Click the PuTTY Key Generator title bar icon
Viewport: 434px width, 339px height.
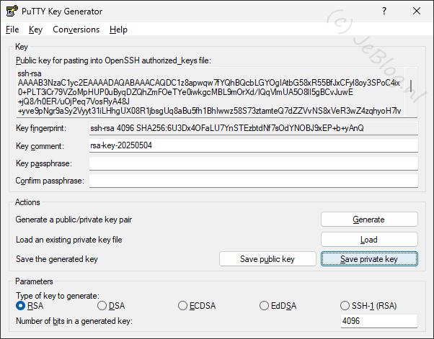[12, 12]
